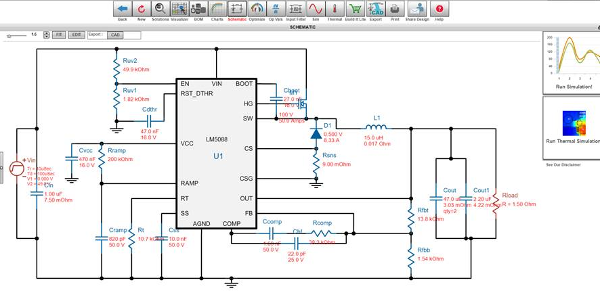Image resolution: width=600 pixels, height=295 pixels.
Task: Click the 49.9 kOhm value text
Action: [x=136, y=70]
